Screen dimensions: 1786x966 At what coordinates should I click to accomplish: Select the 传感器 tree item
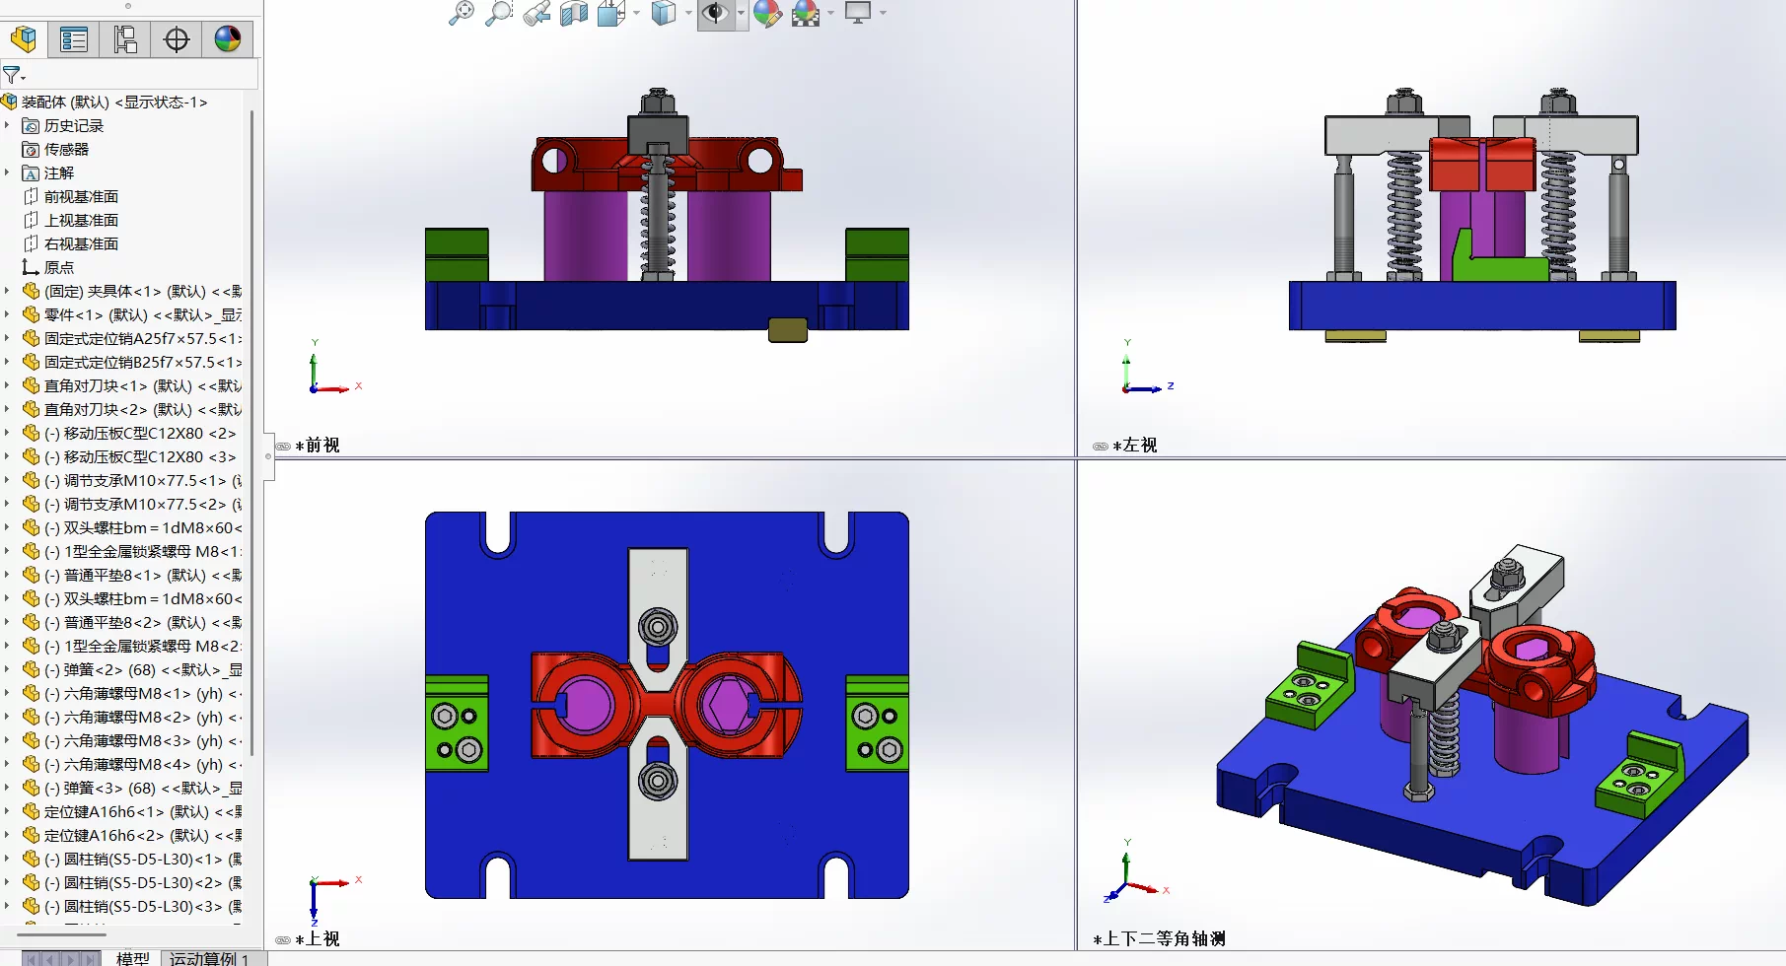pos(55,149)
